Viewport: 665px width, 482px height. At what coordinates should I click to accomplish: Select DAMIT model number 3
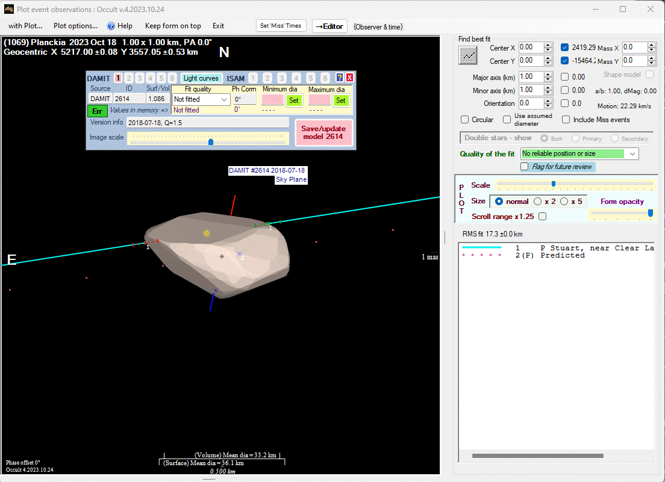(140, 78)
